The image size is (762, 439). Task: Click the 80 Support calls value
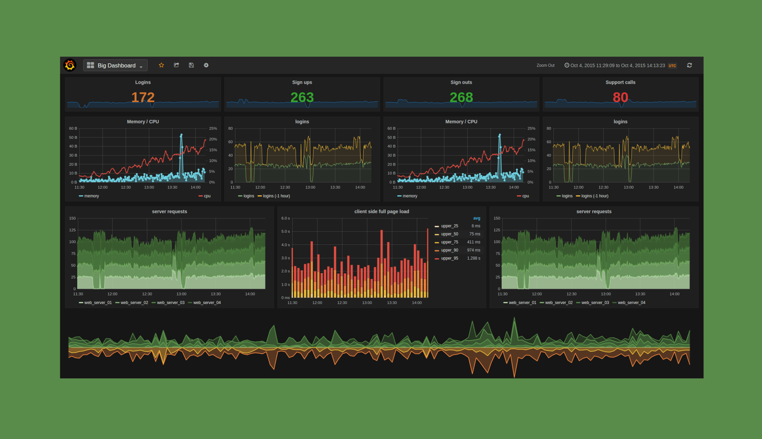[x=620, y=97]
